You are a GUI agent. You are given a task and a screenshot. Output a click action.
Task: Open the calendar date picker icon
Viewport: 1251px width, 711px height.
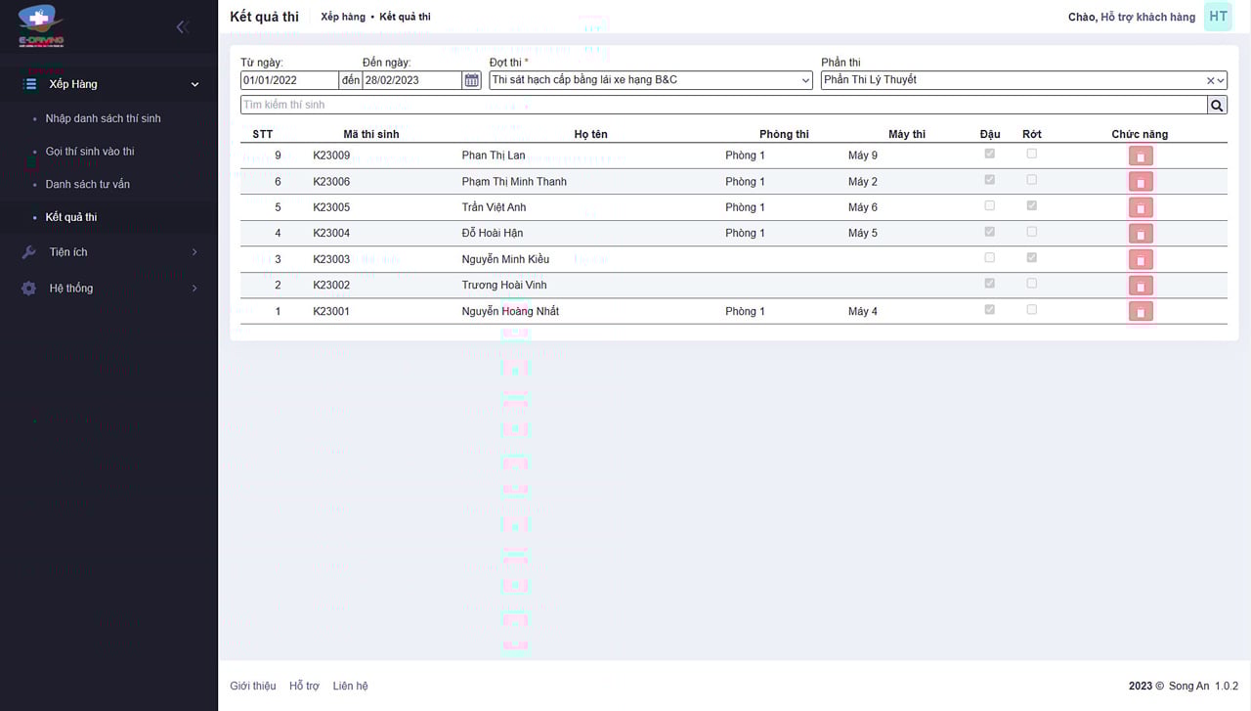click(472, 80)
